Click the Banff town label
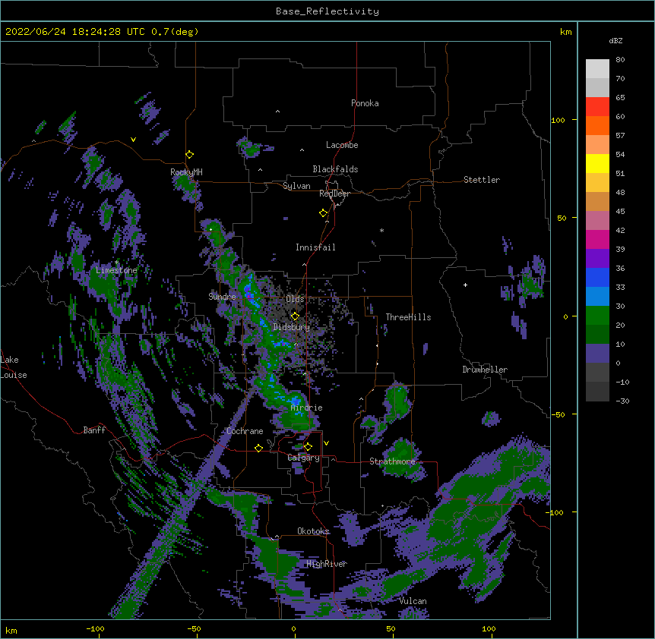 [x=94, y=430]
